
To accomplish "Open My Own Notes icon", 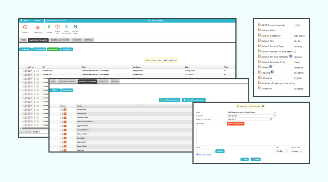I will coord(75,27).
